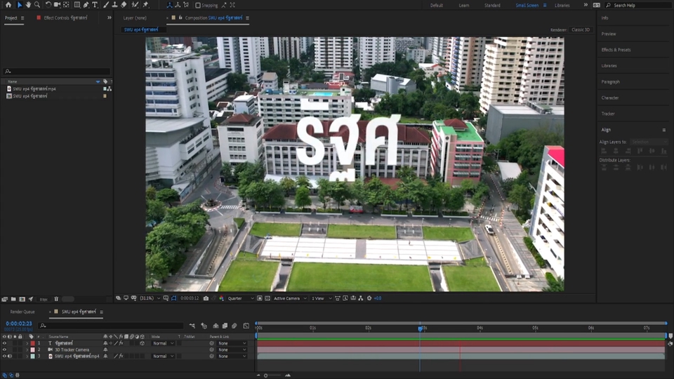The image size is (674, 379).
Task: Open the Character panel
Action: click(610, 98)
